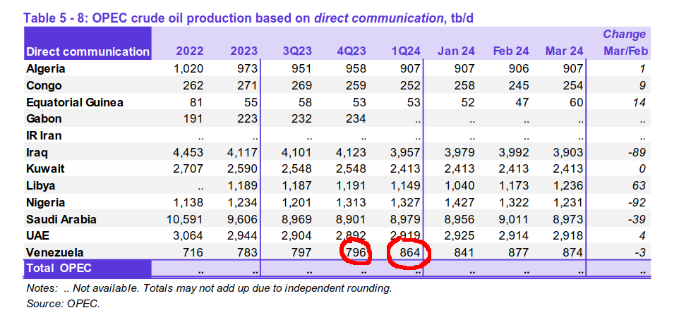This screenshot has height=327, width=679.
Task: Select the Saudi Arabia row label
Action: [x=61, y=219]
